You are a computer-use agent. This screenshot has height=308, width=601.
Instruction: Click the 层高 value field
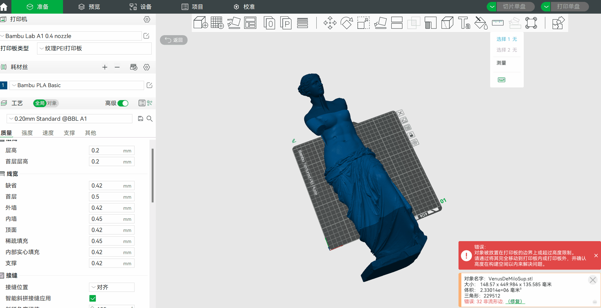point(112,151)
